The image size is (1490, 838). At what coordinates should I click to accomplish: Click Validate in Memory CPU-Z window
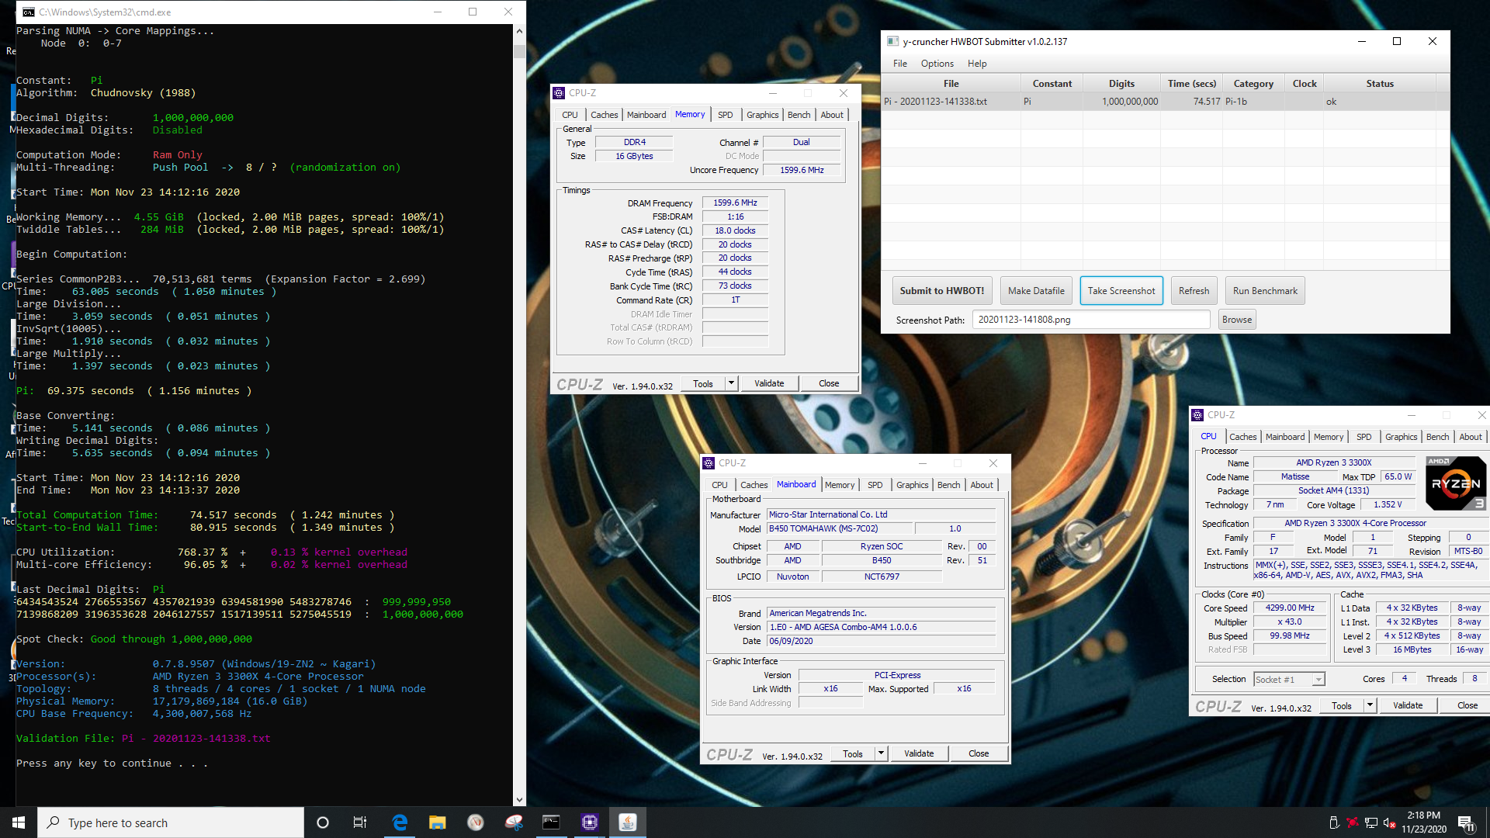(769, 383)
